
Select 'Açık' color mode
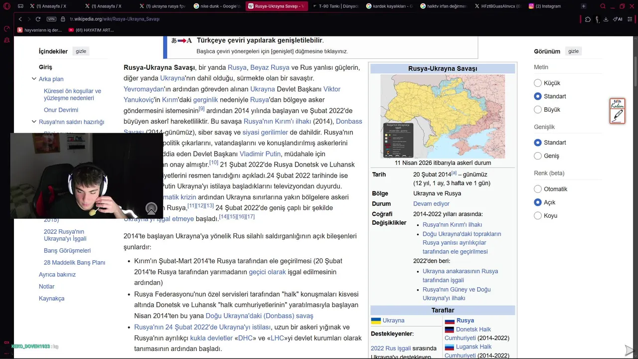(x=538, y=202)
